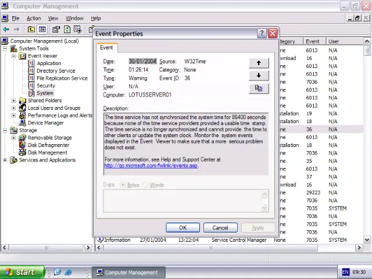372x279 pixels.
Task: Click the Forward arrow in the toolbar
Action: click(17, 30)
